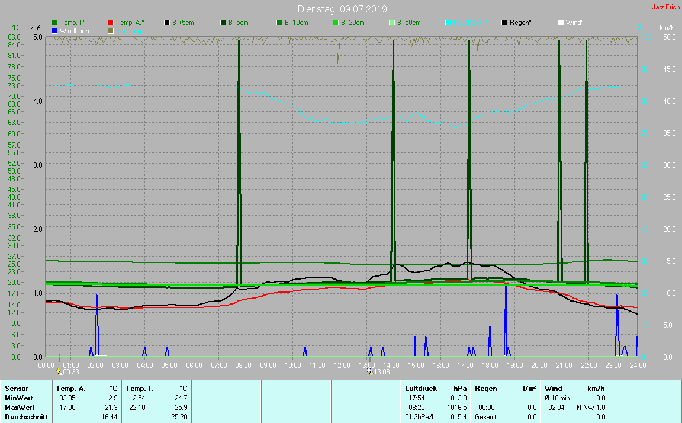Click the cyan legend square in the top row
682x423 pixels.
(x=448, y=23)
